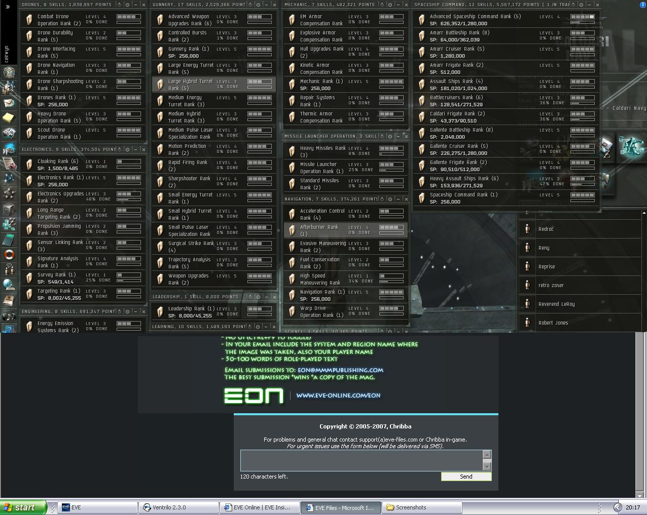647x515 pixels.
Task: Click the Leadership Rank (1) skill book icon
Action: pyautogui.click(x=160, y=311)
